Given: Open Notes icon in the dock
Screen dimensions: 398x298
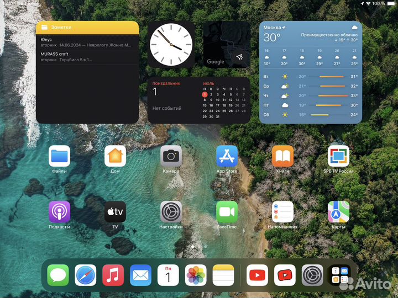Looking at the screenshot, I should pos(223,275).
